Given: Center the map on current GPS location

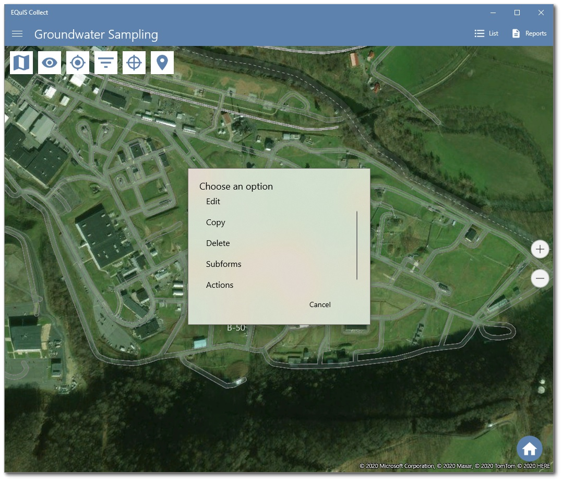Looking at the screenshot, I should 77,62.
